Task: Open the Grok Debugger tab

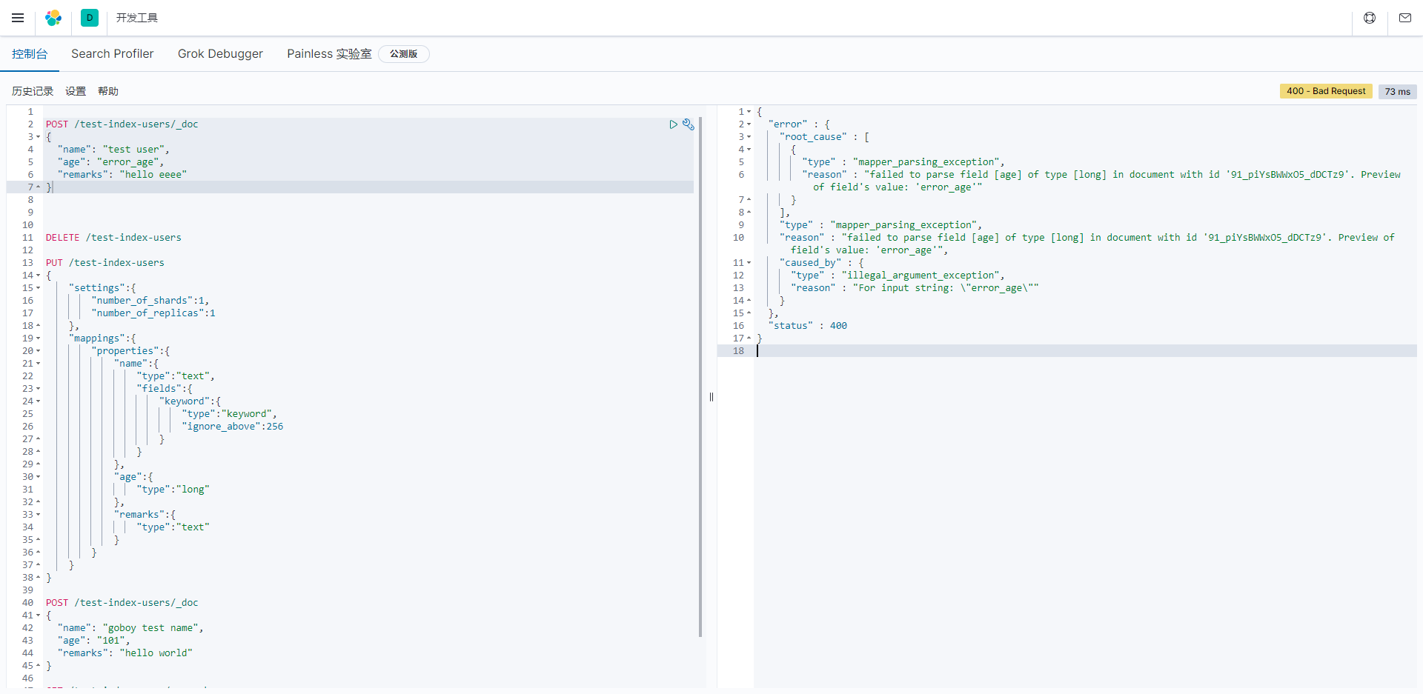Action: pyautogui.click(x=220, y=54)
